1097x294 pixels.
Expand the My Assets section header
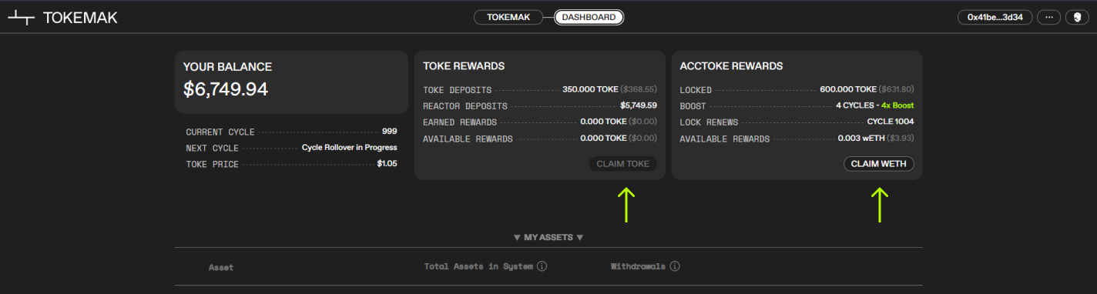[x=548, y=237]
